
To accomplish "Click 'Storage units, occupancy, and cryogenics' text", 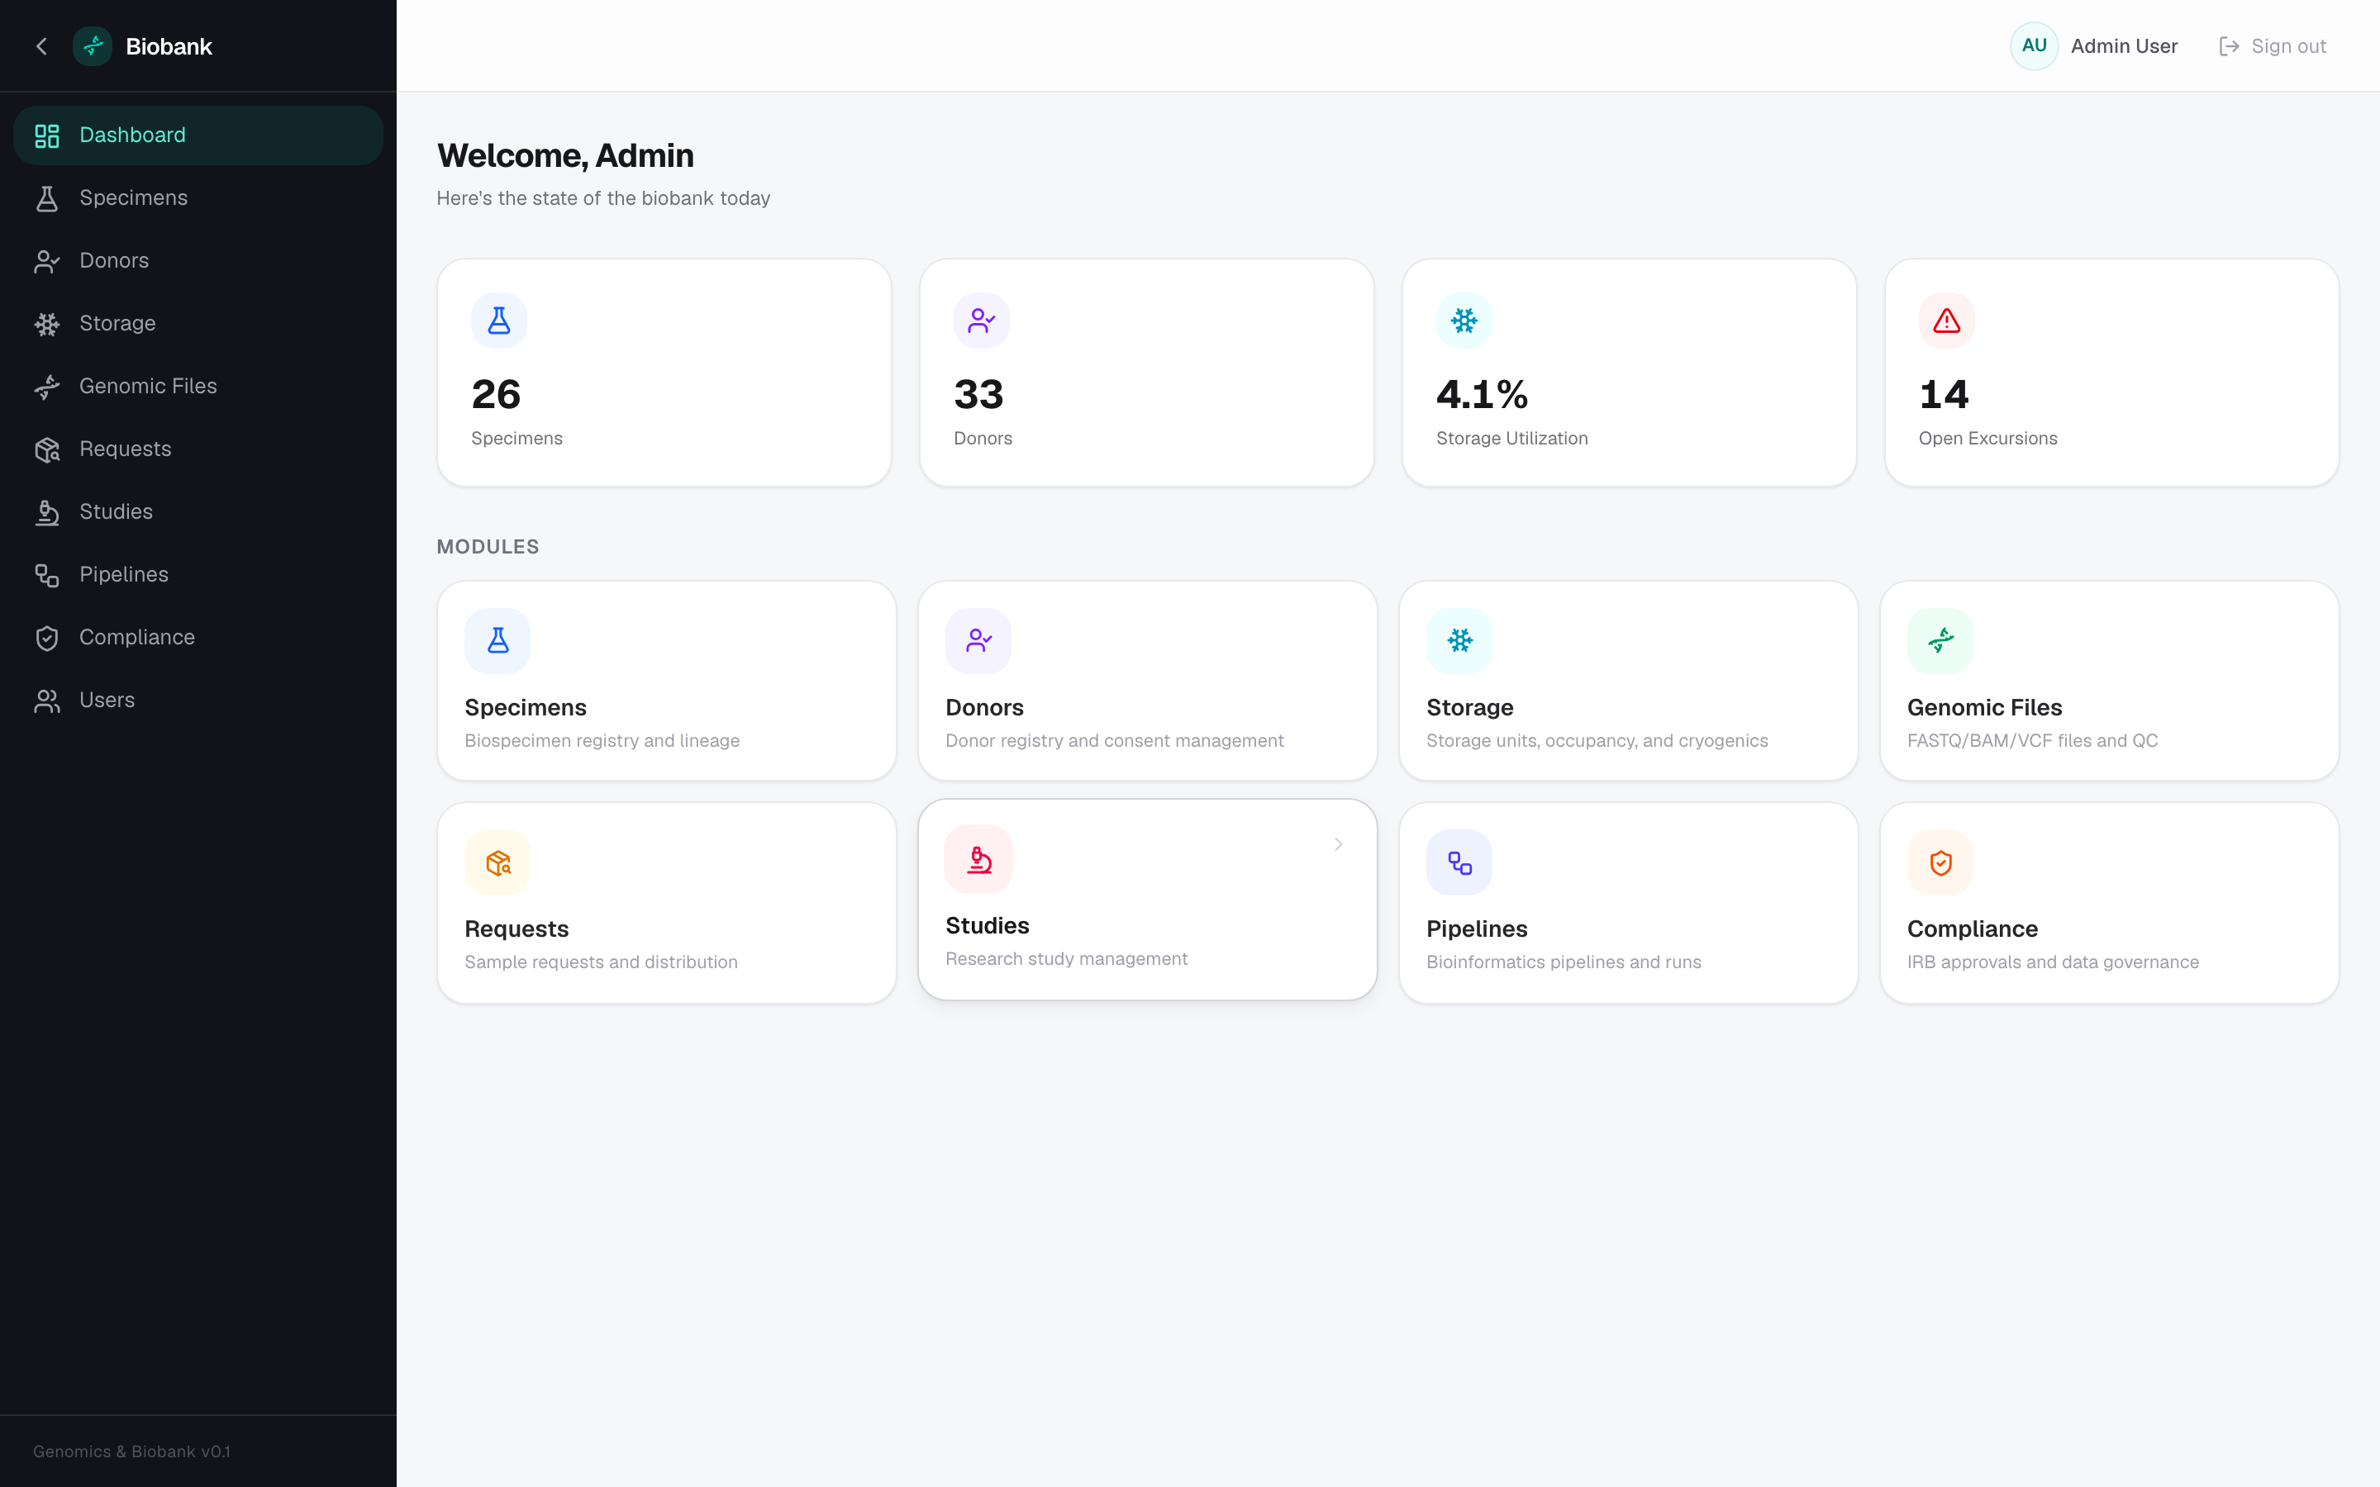I will click(1597, 740).
